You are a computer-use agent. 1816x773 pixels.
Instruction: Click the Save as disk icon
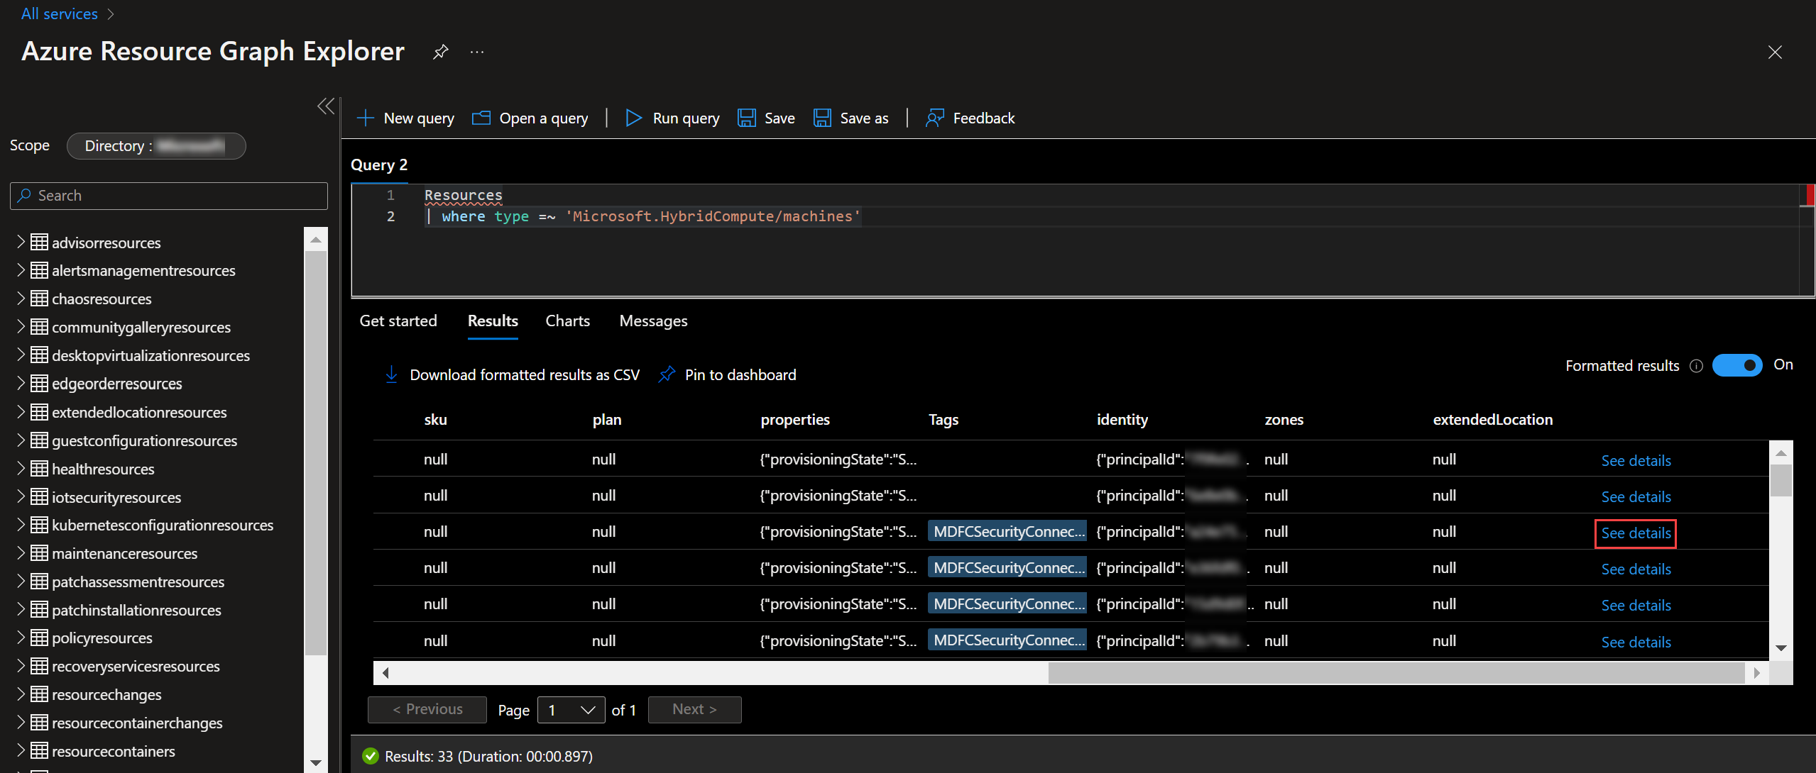coord(822,118)
